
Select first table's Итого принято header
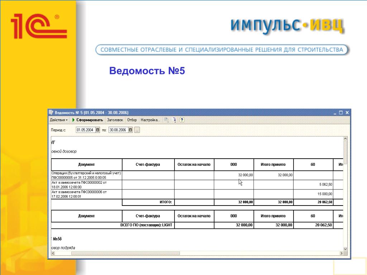273,165
